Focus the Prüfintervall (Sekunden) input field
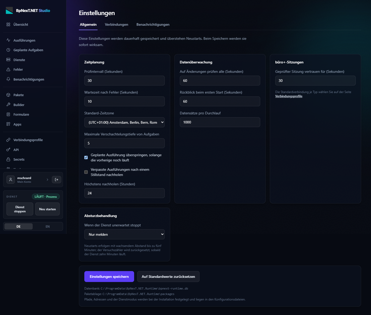 tap(125, 81)
